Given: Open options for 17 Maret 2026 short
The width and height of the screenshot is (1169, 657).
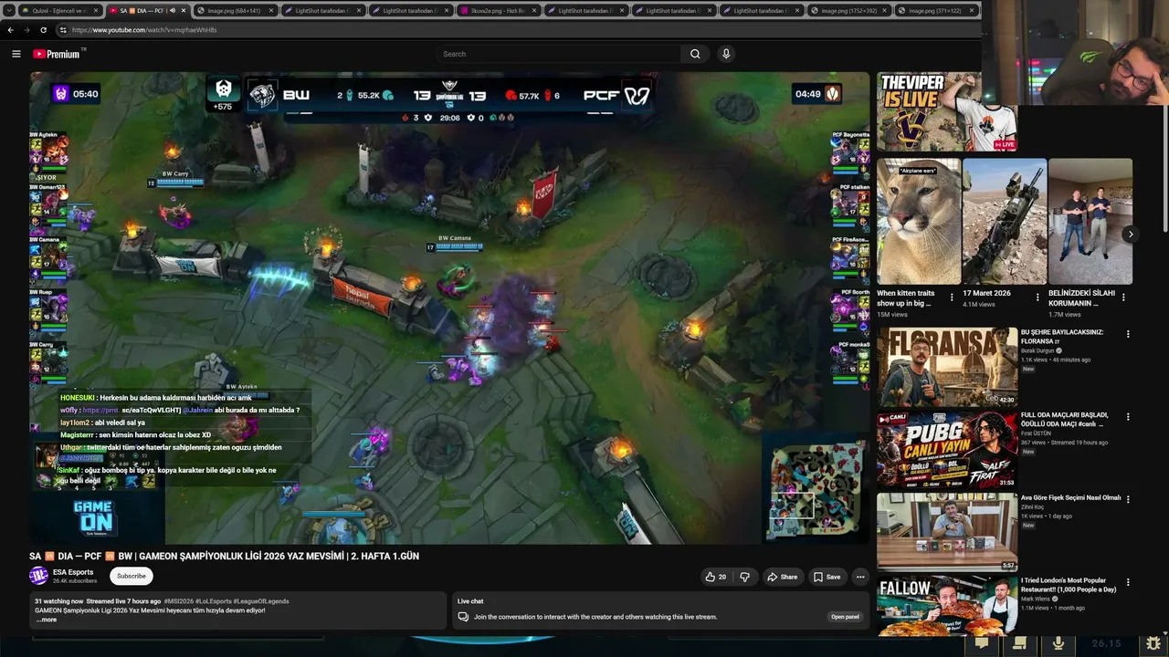Looking at the screenshot, I should point(1037,297).
